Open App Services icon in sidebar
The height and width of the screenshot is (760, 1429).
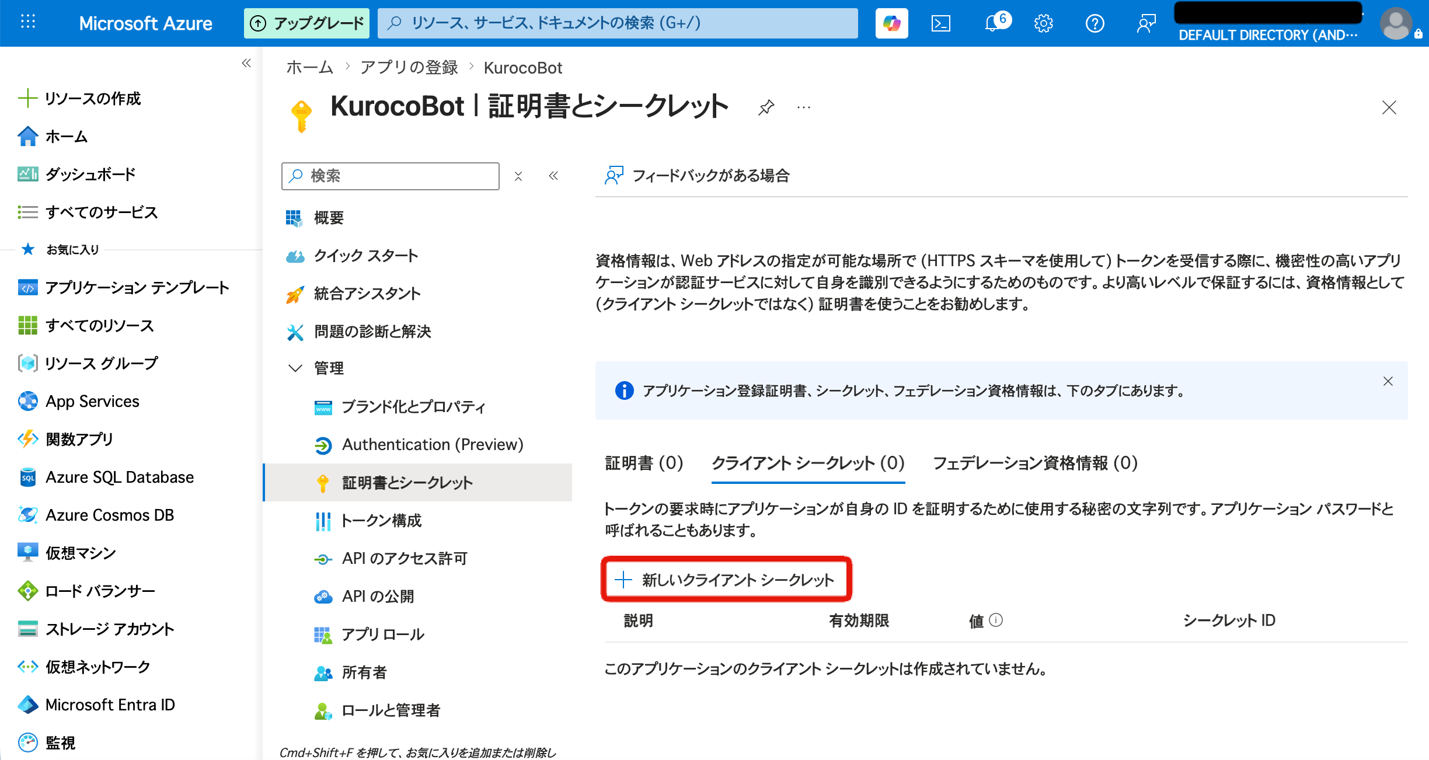pyautogui.click(x=27, y=401)
